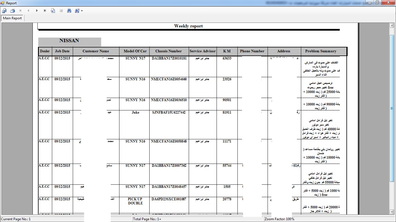
Task: Restore down the Report window
Action: 377,3
